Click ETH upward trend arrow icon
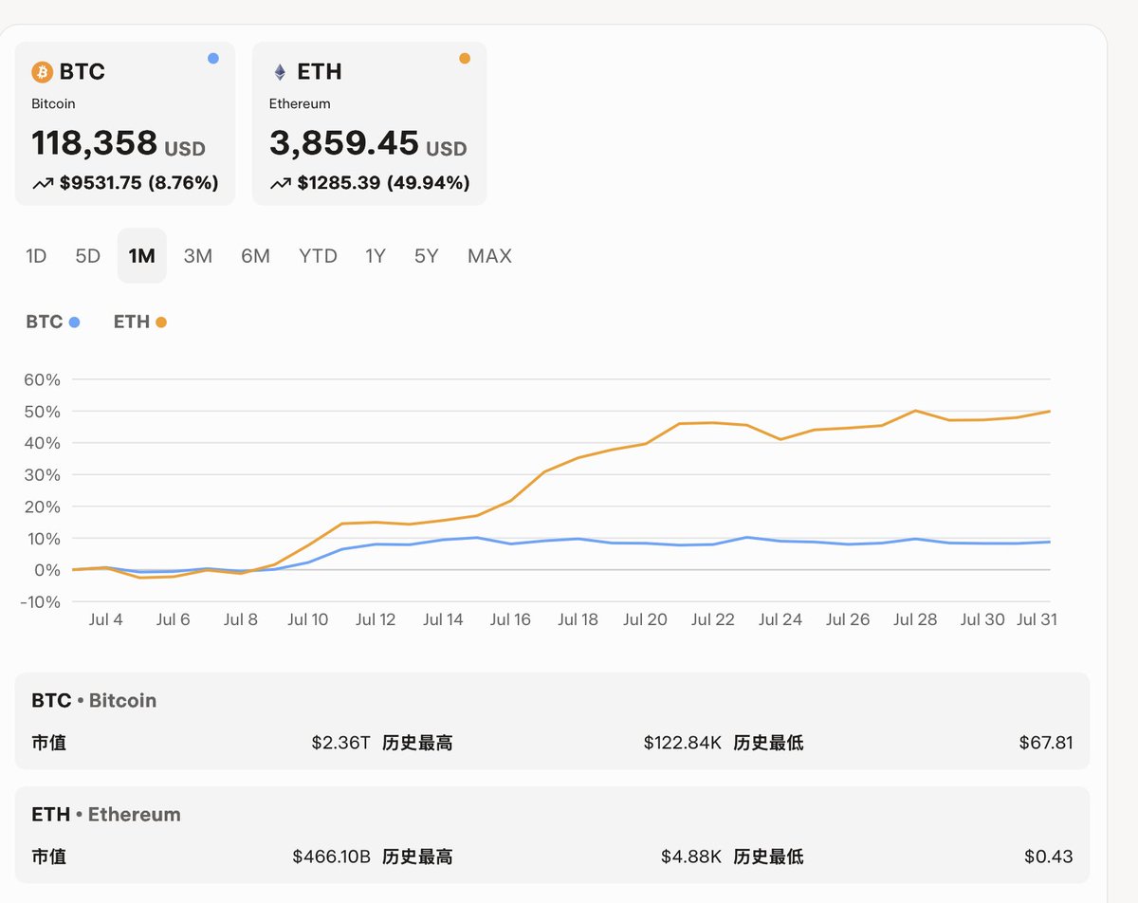 [281, 183]
